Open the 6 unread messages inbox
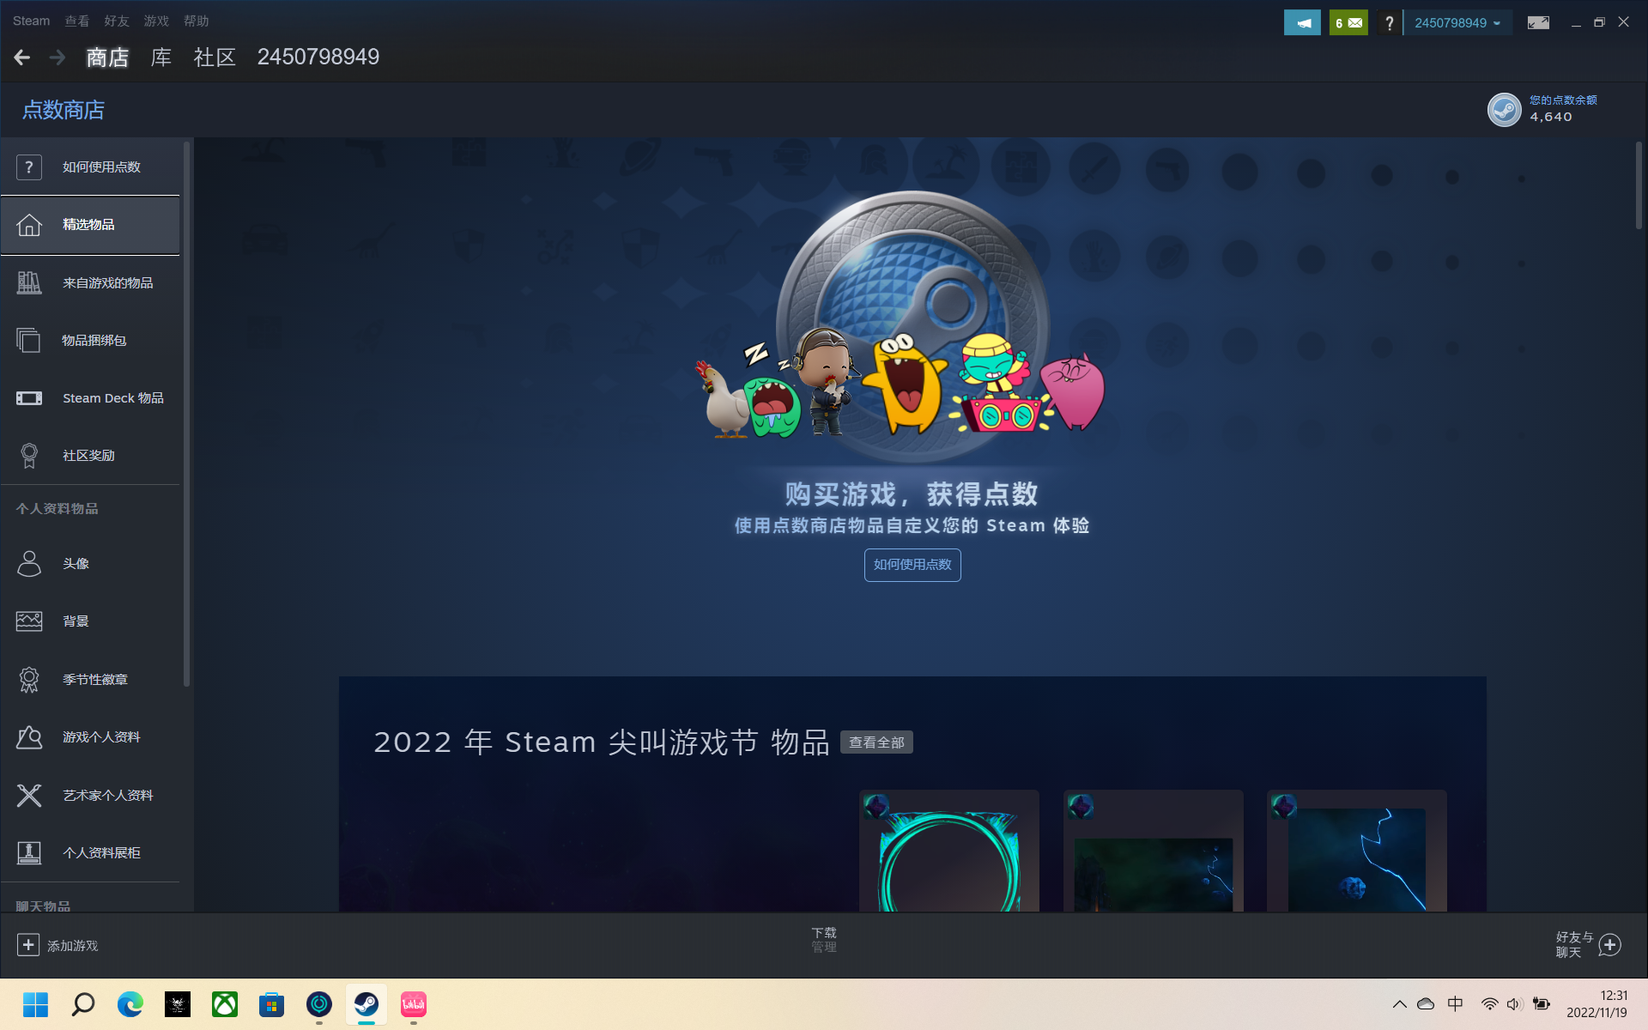The image size is (1648, 1030). 1348,23
